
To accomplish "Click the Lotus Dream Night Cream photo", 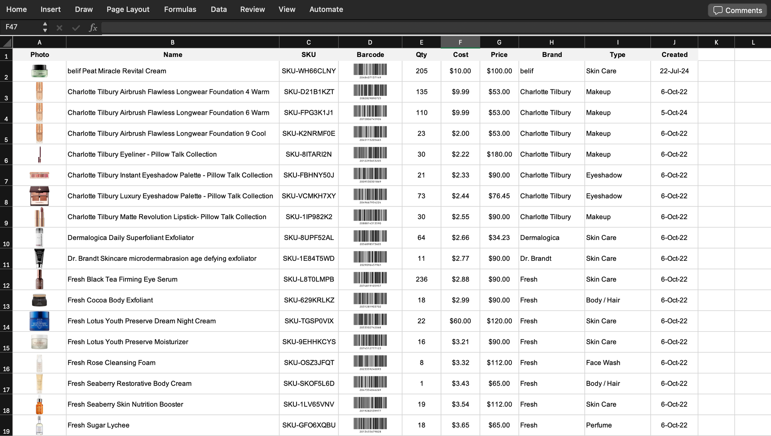I will click(x=39, y=321).
